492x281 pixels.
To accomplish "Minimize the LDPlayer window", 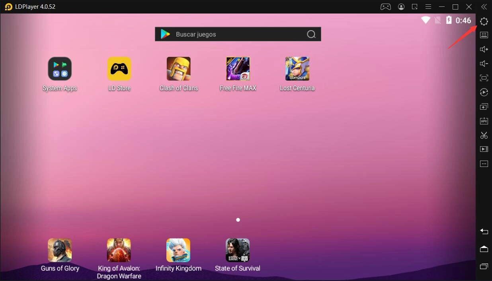I will (x=442, y=7).
